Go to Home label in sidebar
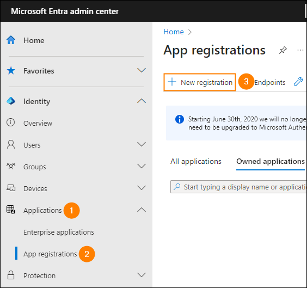307x288 pixels. [x=34, y=40]
